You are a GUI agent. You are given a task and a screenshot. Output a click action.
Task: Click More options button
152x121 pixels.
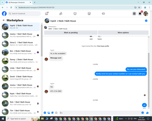[123, 33]
